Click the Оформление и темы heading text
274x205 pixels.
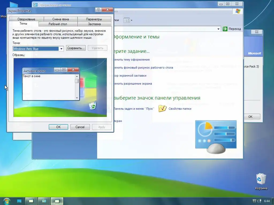[x=136, y=37]
